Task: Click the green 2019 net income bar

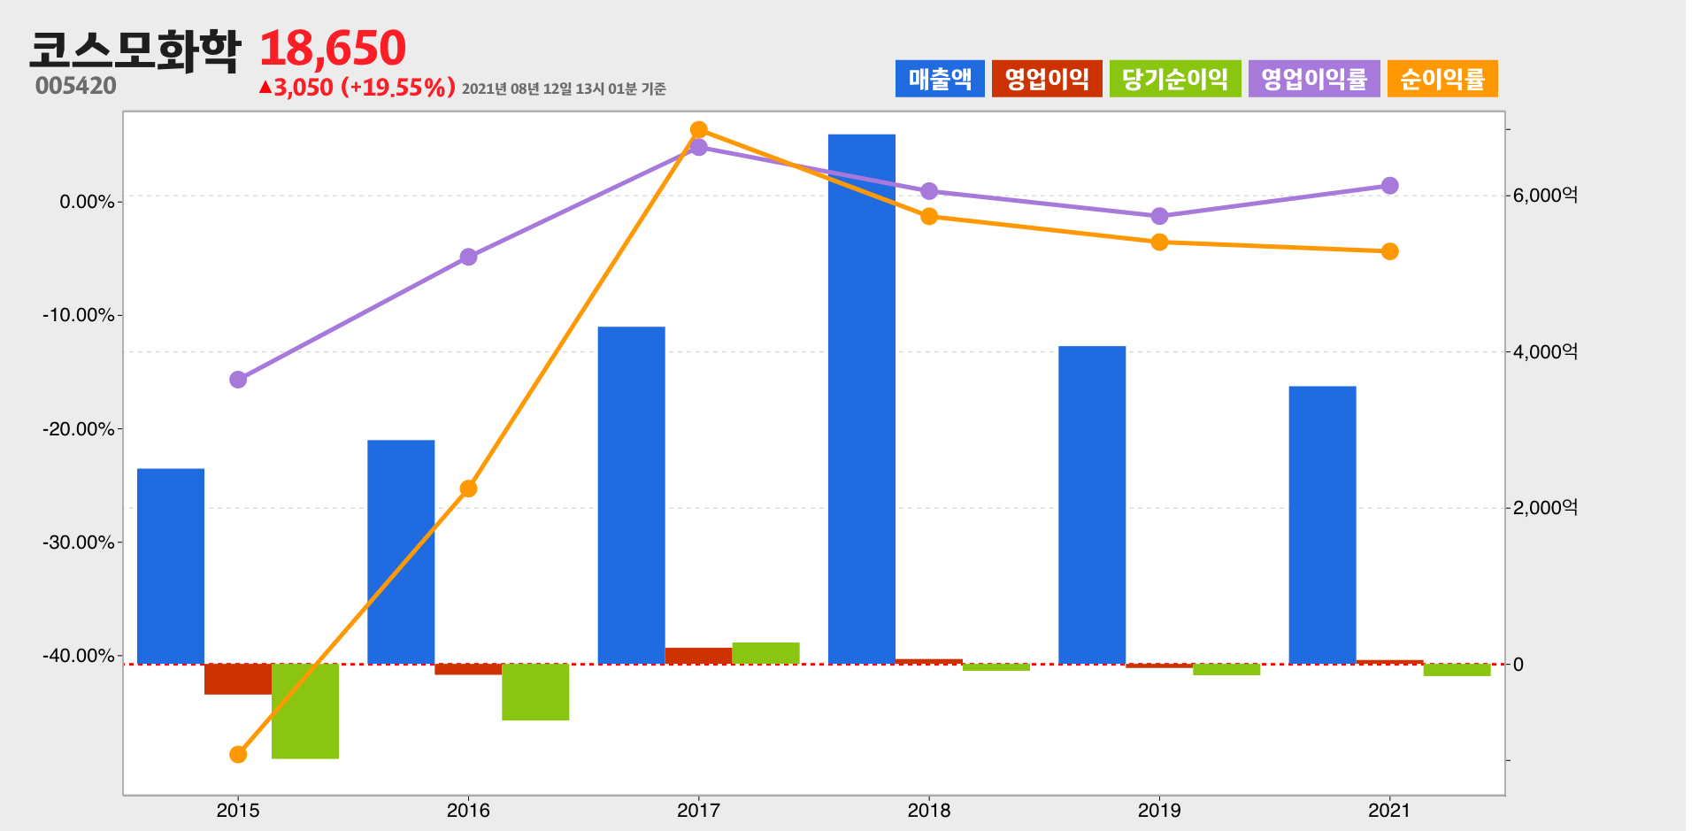Action: [x=1226, y=669]
